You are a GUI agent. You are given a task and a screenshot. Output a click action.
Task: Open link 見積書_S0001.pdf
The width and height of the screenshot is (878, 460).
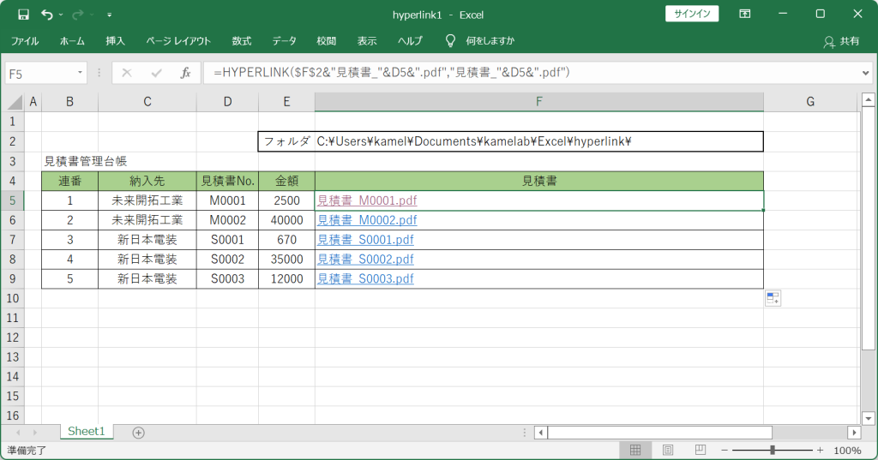pos(365,240)
